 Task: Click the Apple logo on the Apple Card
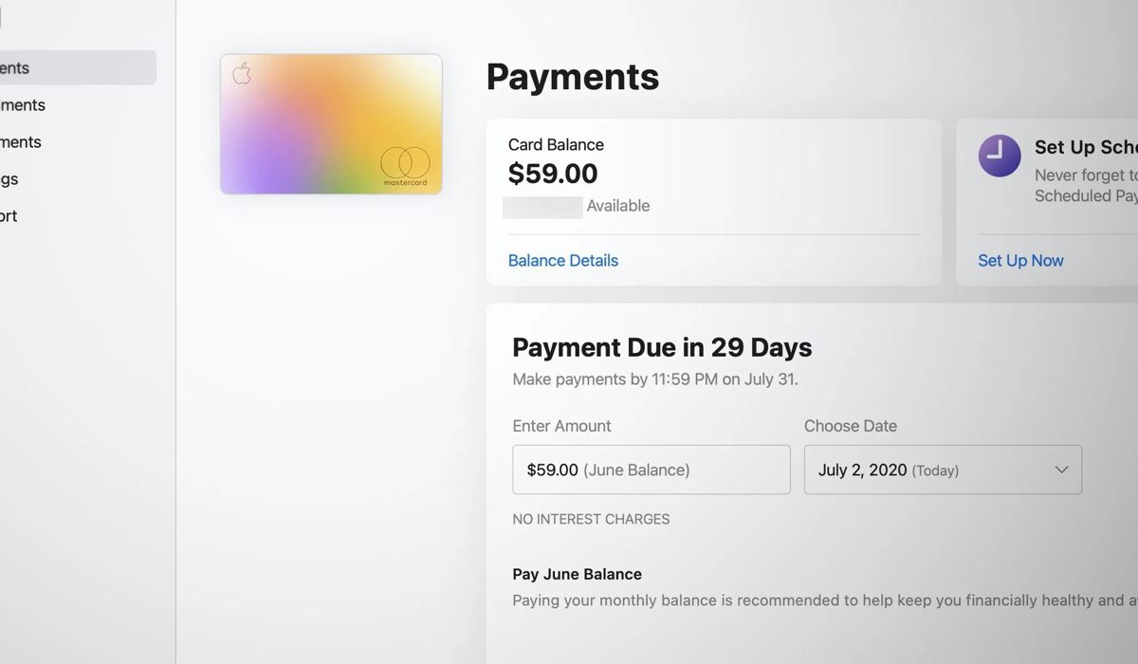243,74
